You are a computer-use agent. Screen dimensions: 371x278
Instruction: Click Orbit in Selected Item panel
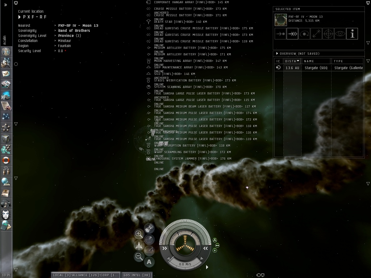[x=304, y=34]
